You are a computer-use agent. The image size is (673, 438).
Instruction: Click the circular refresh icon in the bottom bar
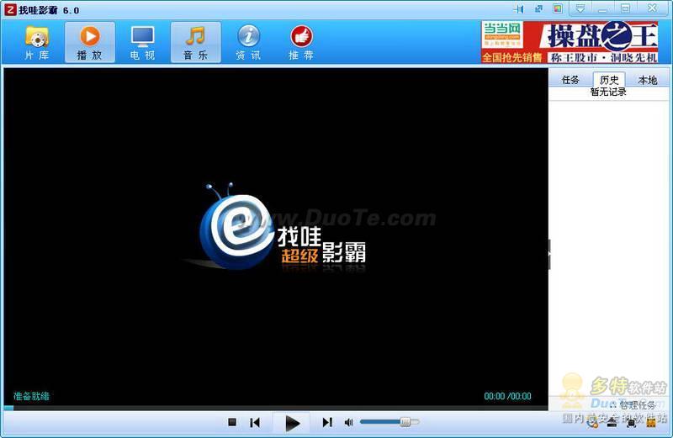click(592, 423)
